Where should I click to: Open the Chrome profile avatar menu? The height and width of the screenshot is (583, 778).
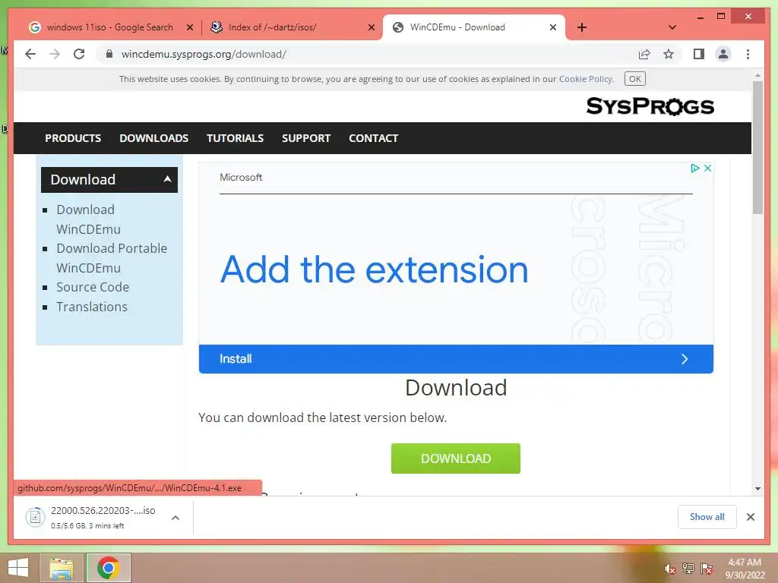[x=723, y=54]
